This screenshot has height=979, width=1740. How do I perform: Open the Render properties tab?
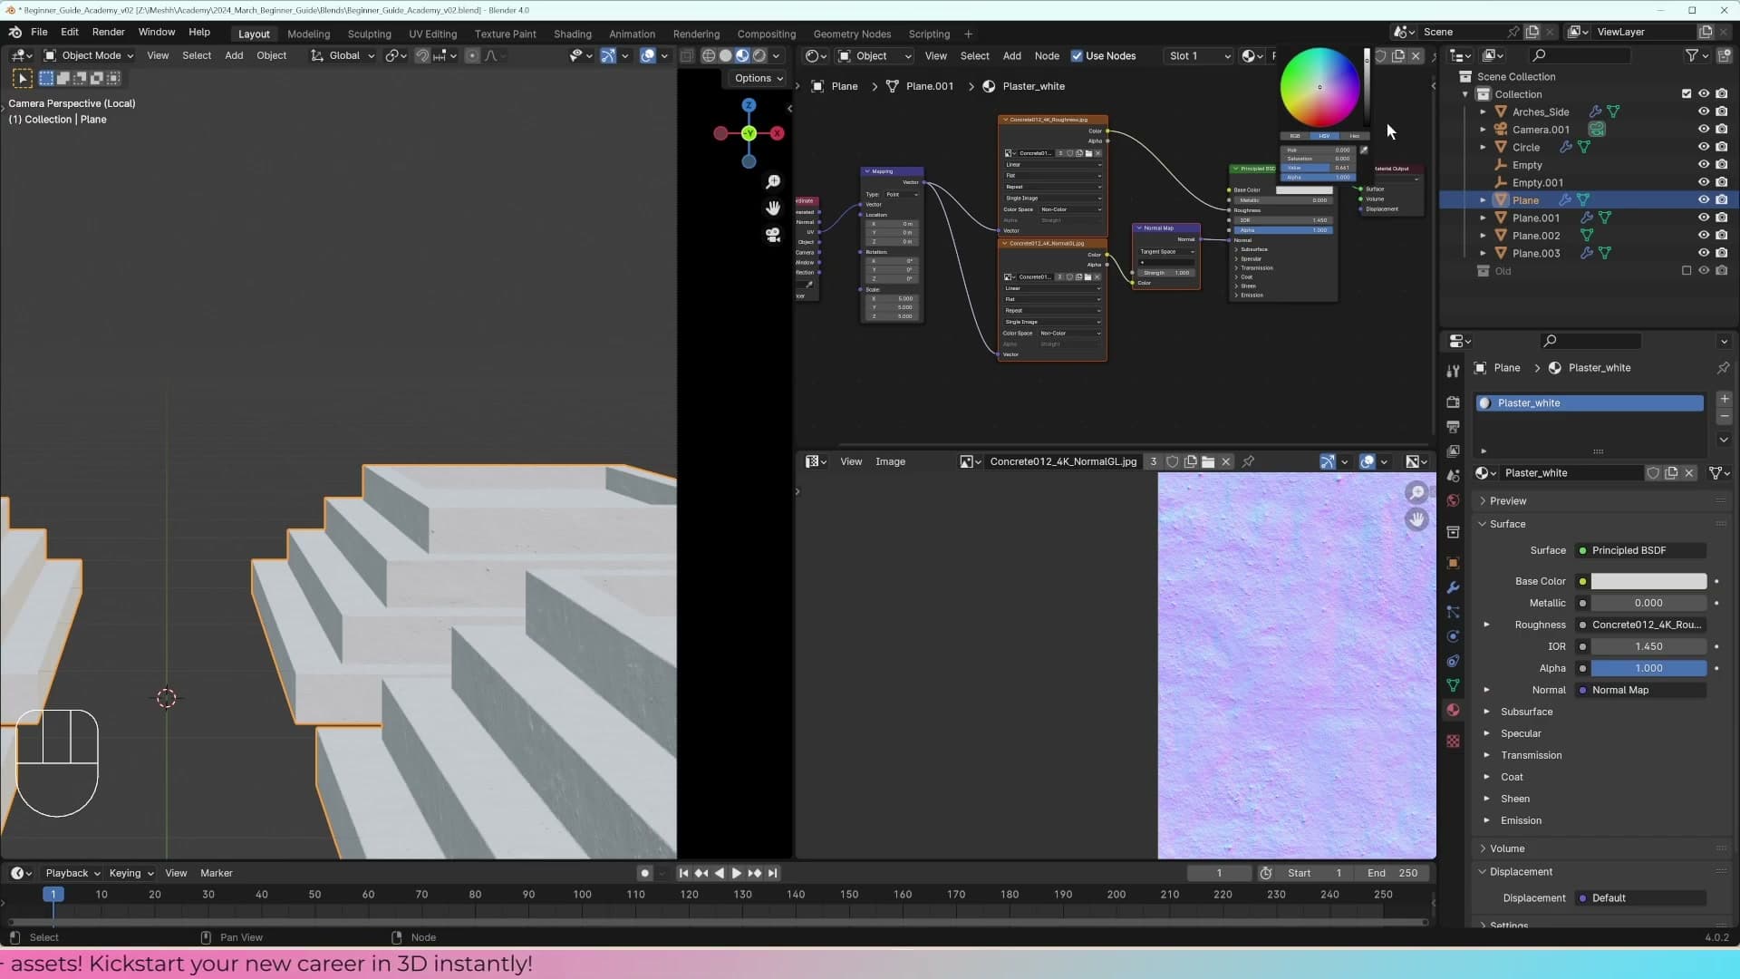coord(1453,402)
